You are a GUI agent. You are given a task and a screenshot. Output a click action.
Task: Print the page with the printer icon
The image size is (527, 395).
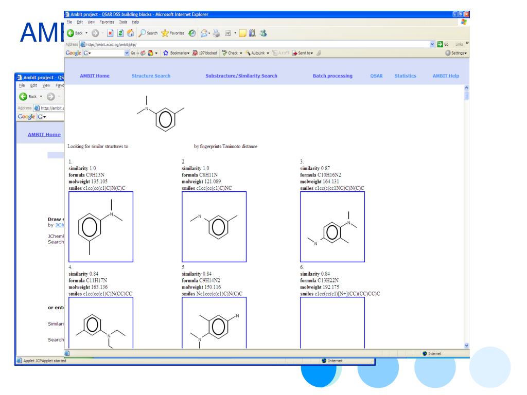coord(216,33)
